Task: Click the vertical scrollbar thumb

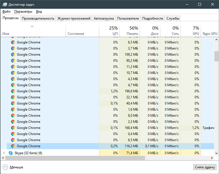Action: point(217,56)
